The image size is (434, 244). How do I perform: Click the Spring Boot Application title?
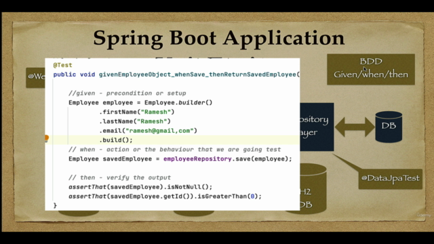point(218,38)
